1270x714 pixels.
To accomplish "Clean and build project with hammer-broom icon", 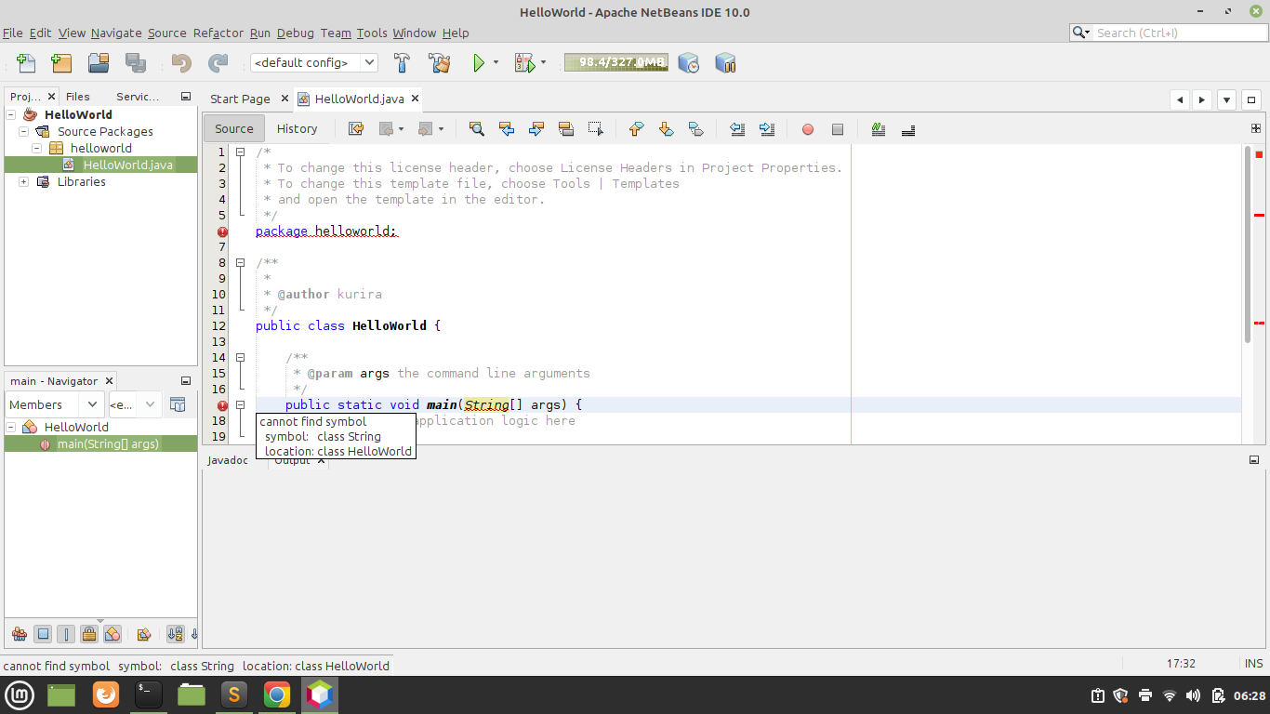I will (440, 63).
